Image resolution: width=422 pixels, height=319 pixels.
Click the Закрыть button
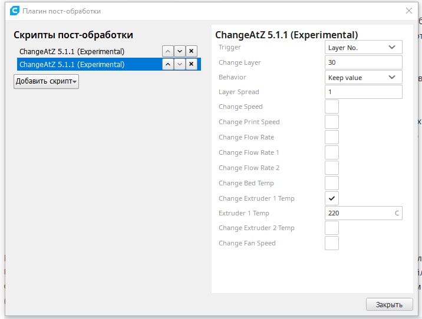389,304
